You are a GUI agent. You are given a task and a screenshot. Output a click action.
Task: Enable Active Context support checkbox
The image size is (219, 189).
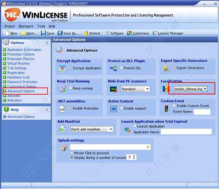coord(121,108)
